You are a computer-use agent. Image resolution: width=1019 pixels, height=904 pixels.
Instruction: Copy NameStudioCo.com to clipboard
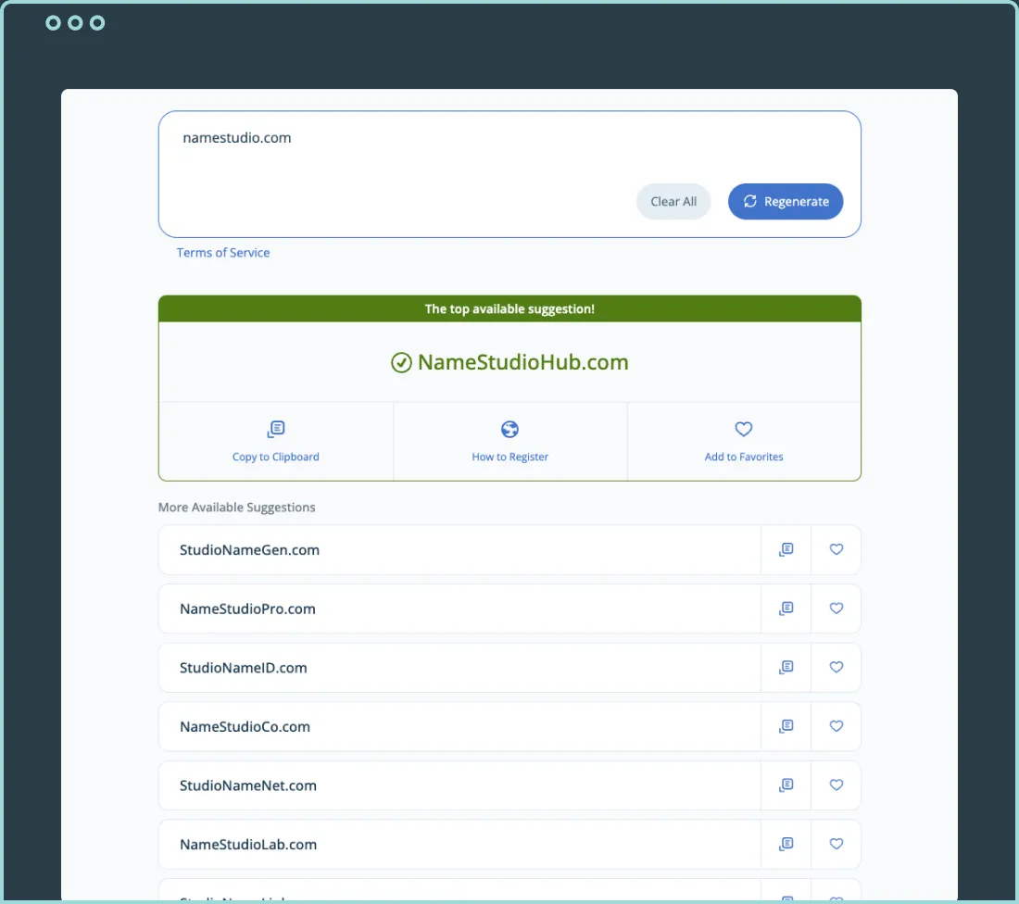click(x=786, y=726)
